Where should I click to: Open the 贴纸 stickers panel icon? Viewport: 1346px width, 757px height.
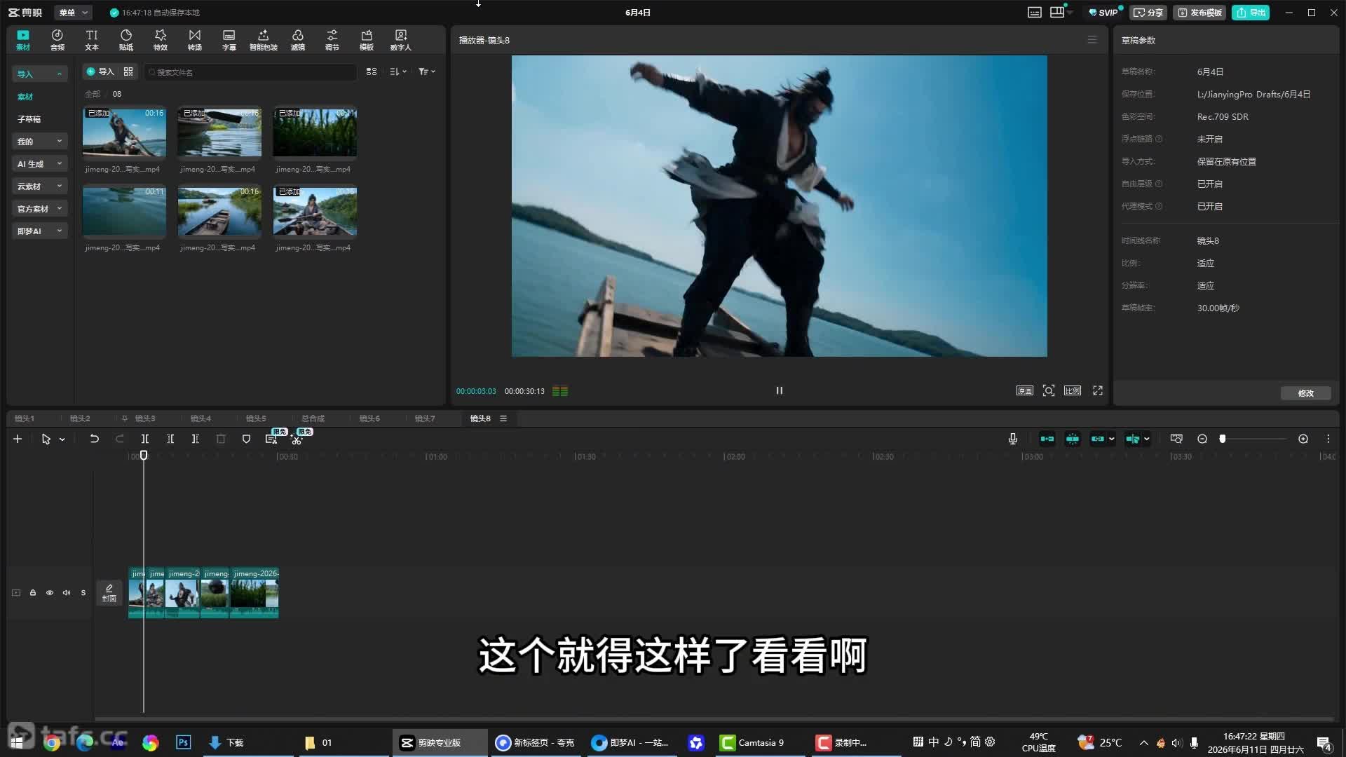point(126,39)
